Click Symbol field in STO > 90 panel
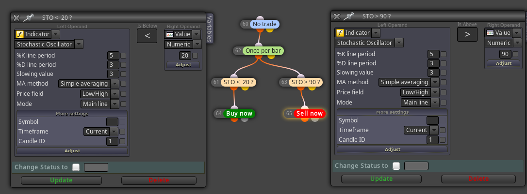Image resolution: width=527 pixels, height=194 pixels. point(432,120)
